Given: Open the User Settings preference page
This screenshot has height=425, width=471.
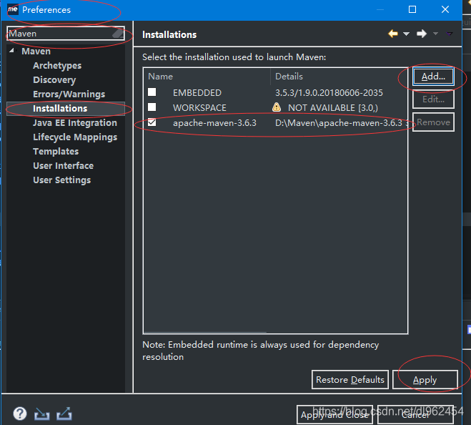Looking at the screenshot, I should pyautogui.click(x=62, y=180).
